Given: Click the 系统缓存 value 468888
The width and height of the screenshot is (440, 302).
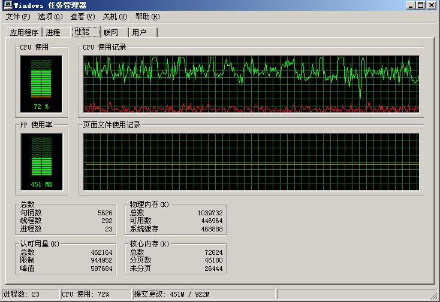Looking at the screenshot, I should (212, 229).
